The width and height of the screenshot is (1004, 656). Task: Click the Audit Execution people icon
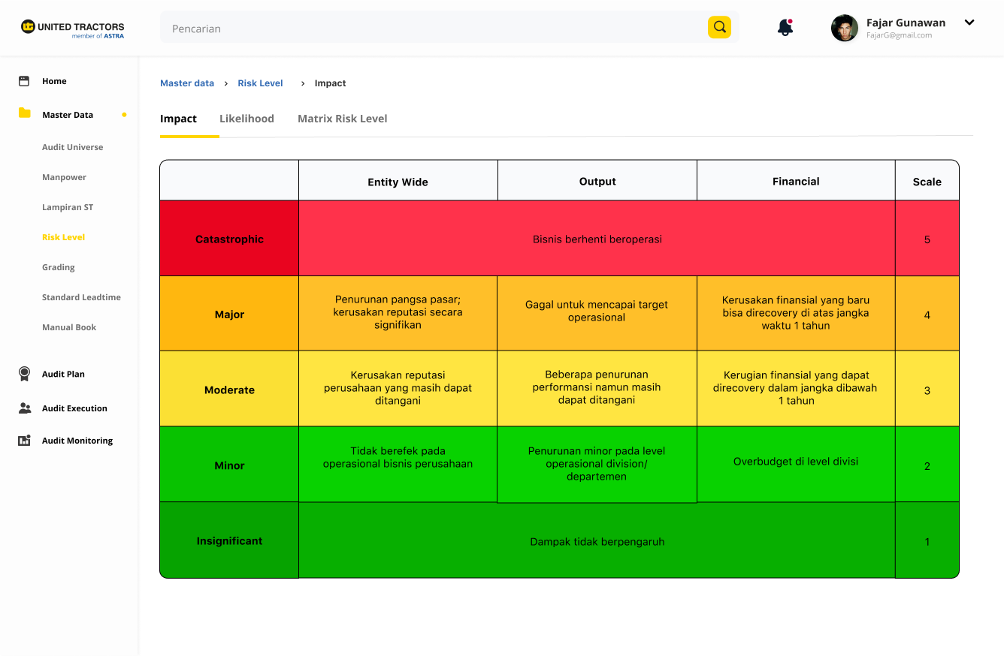pos(25,408)
